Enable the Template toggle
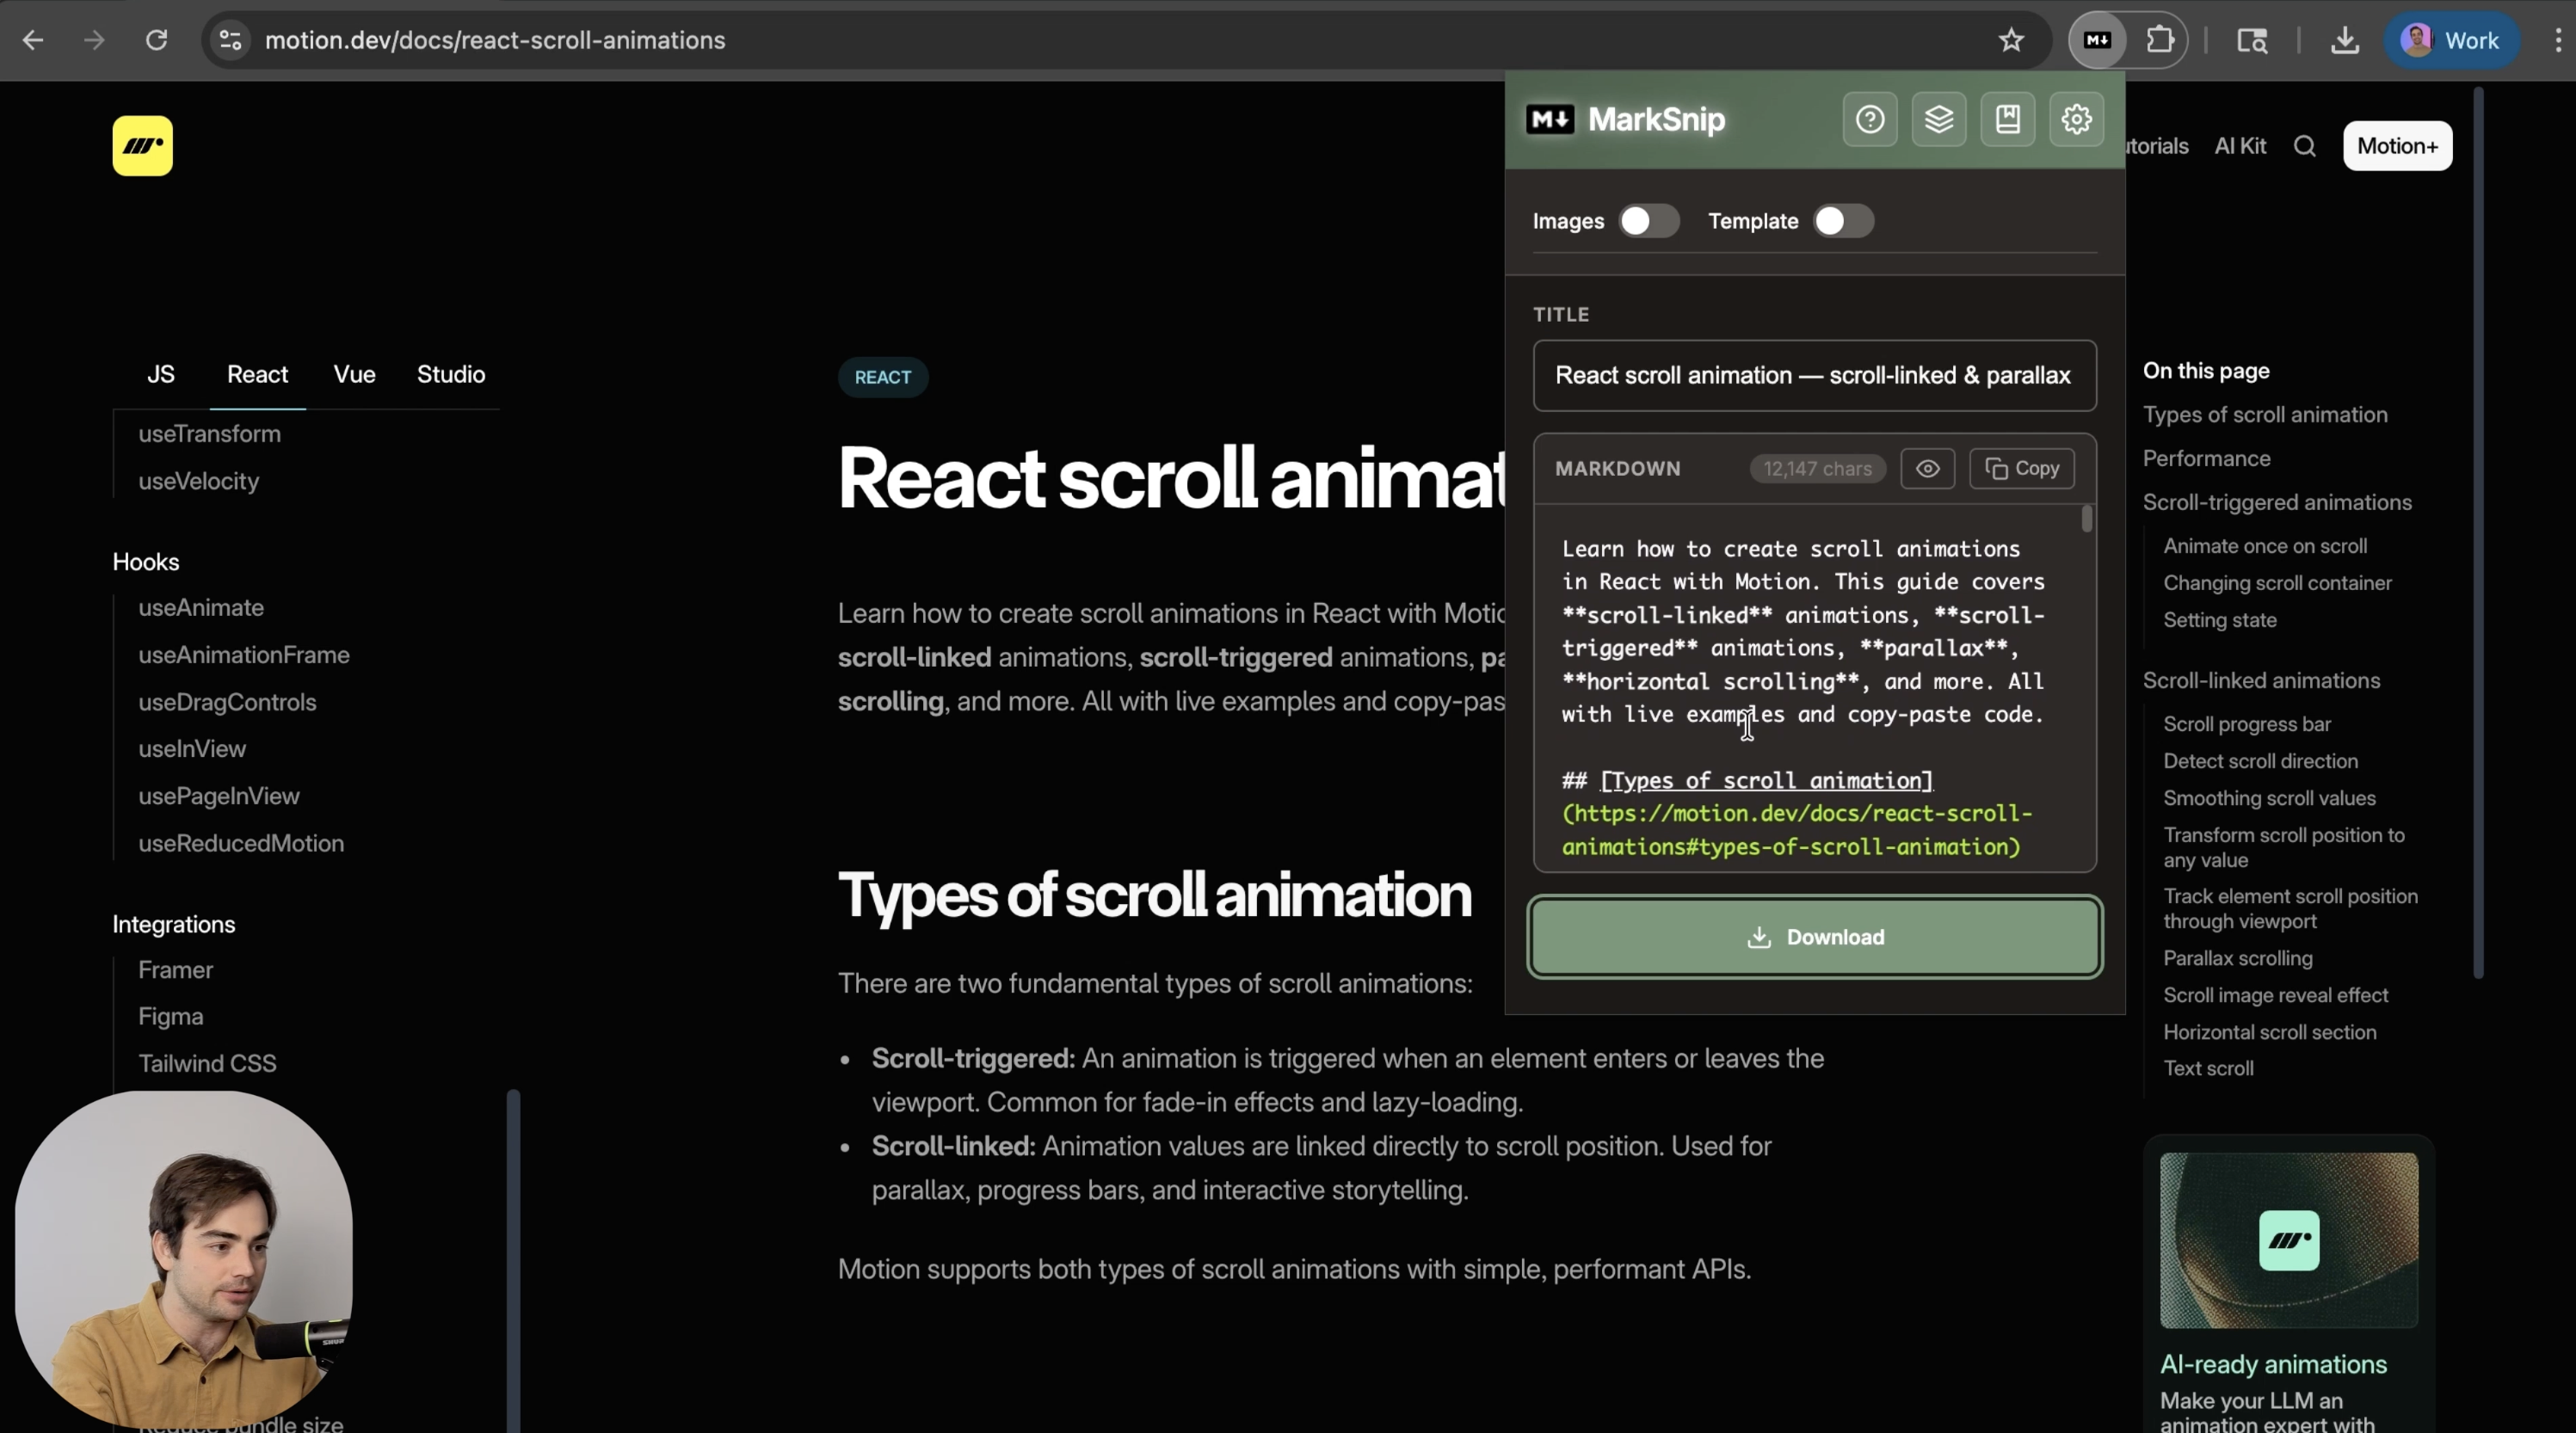This screenshot has width=2576, height=1433. 1840,221
